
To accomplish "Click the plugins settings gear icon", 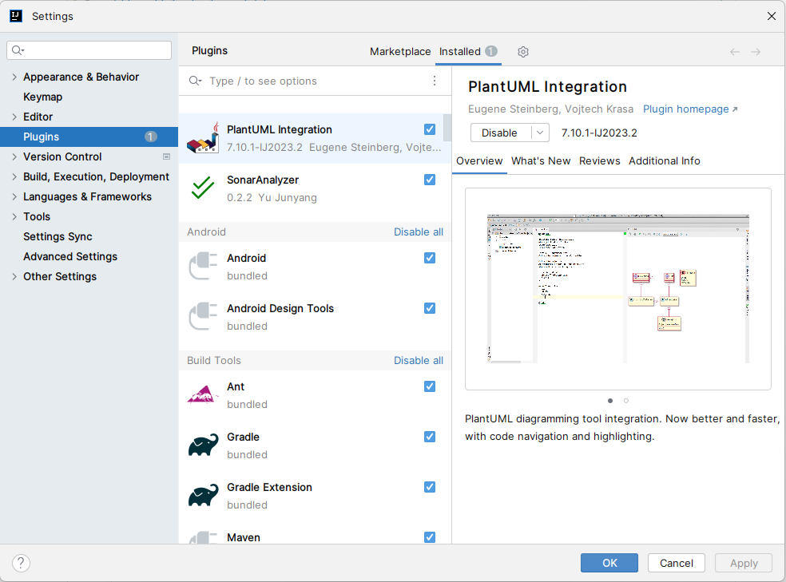I will coord(523,52).
